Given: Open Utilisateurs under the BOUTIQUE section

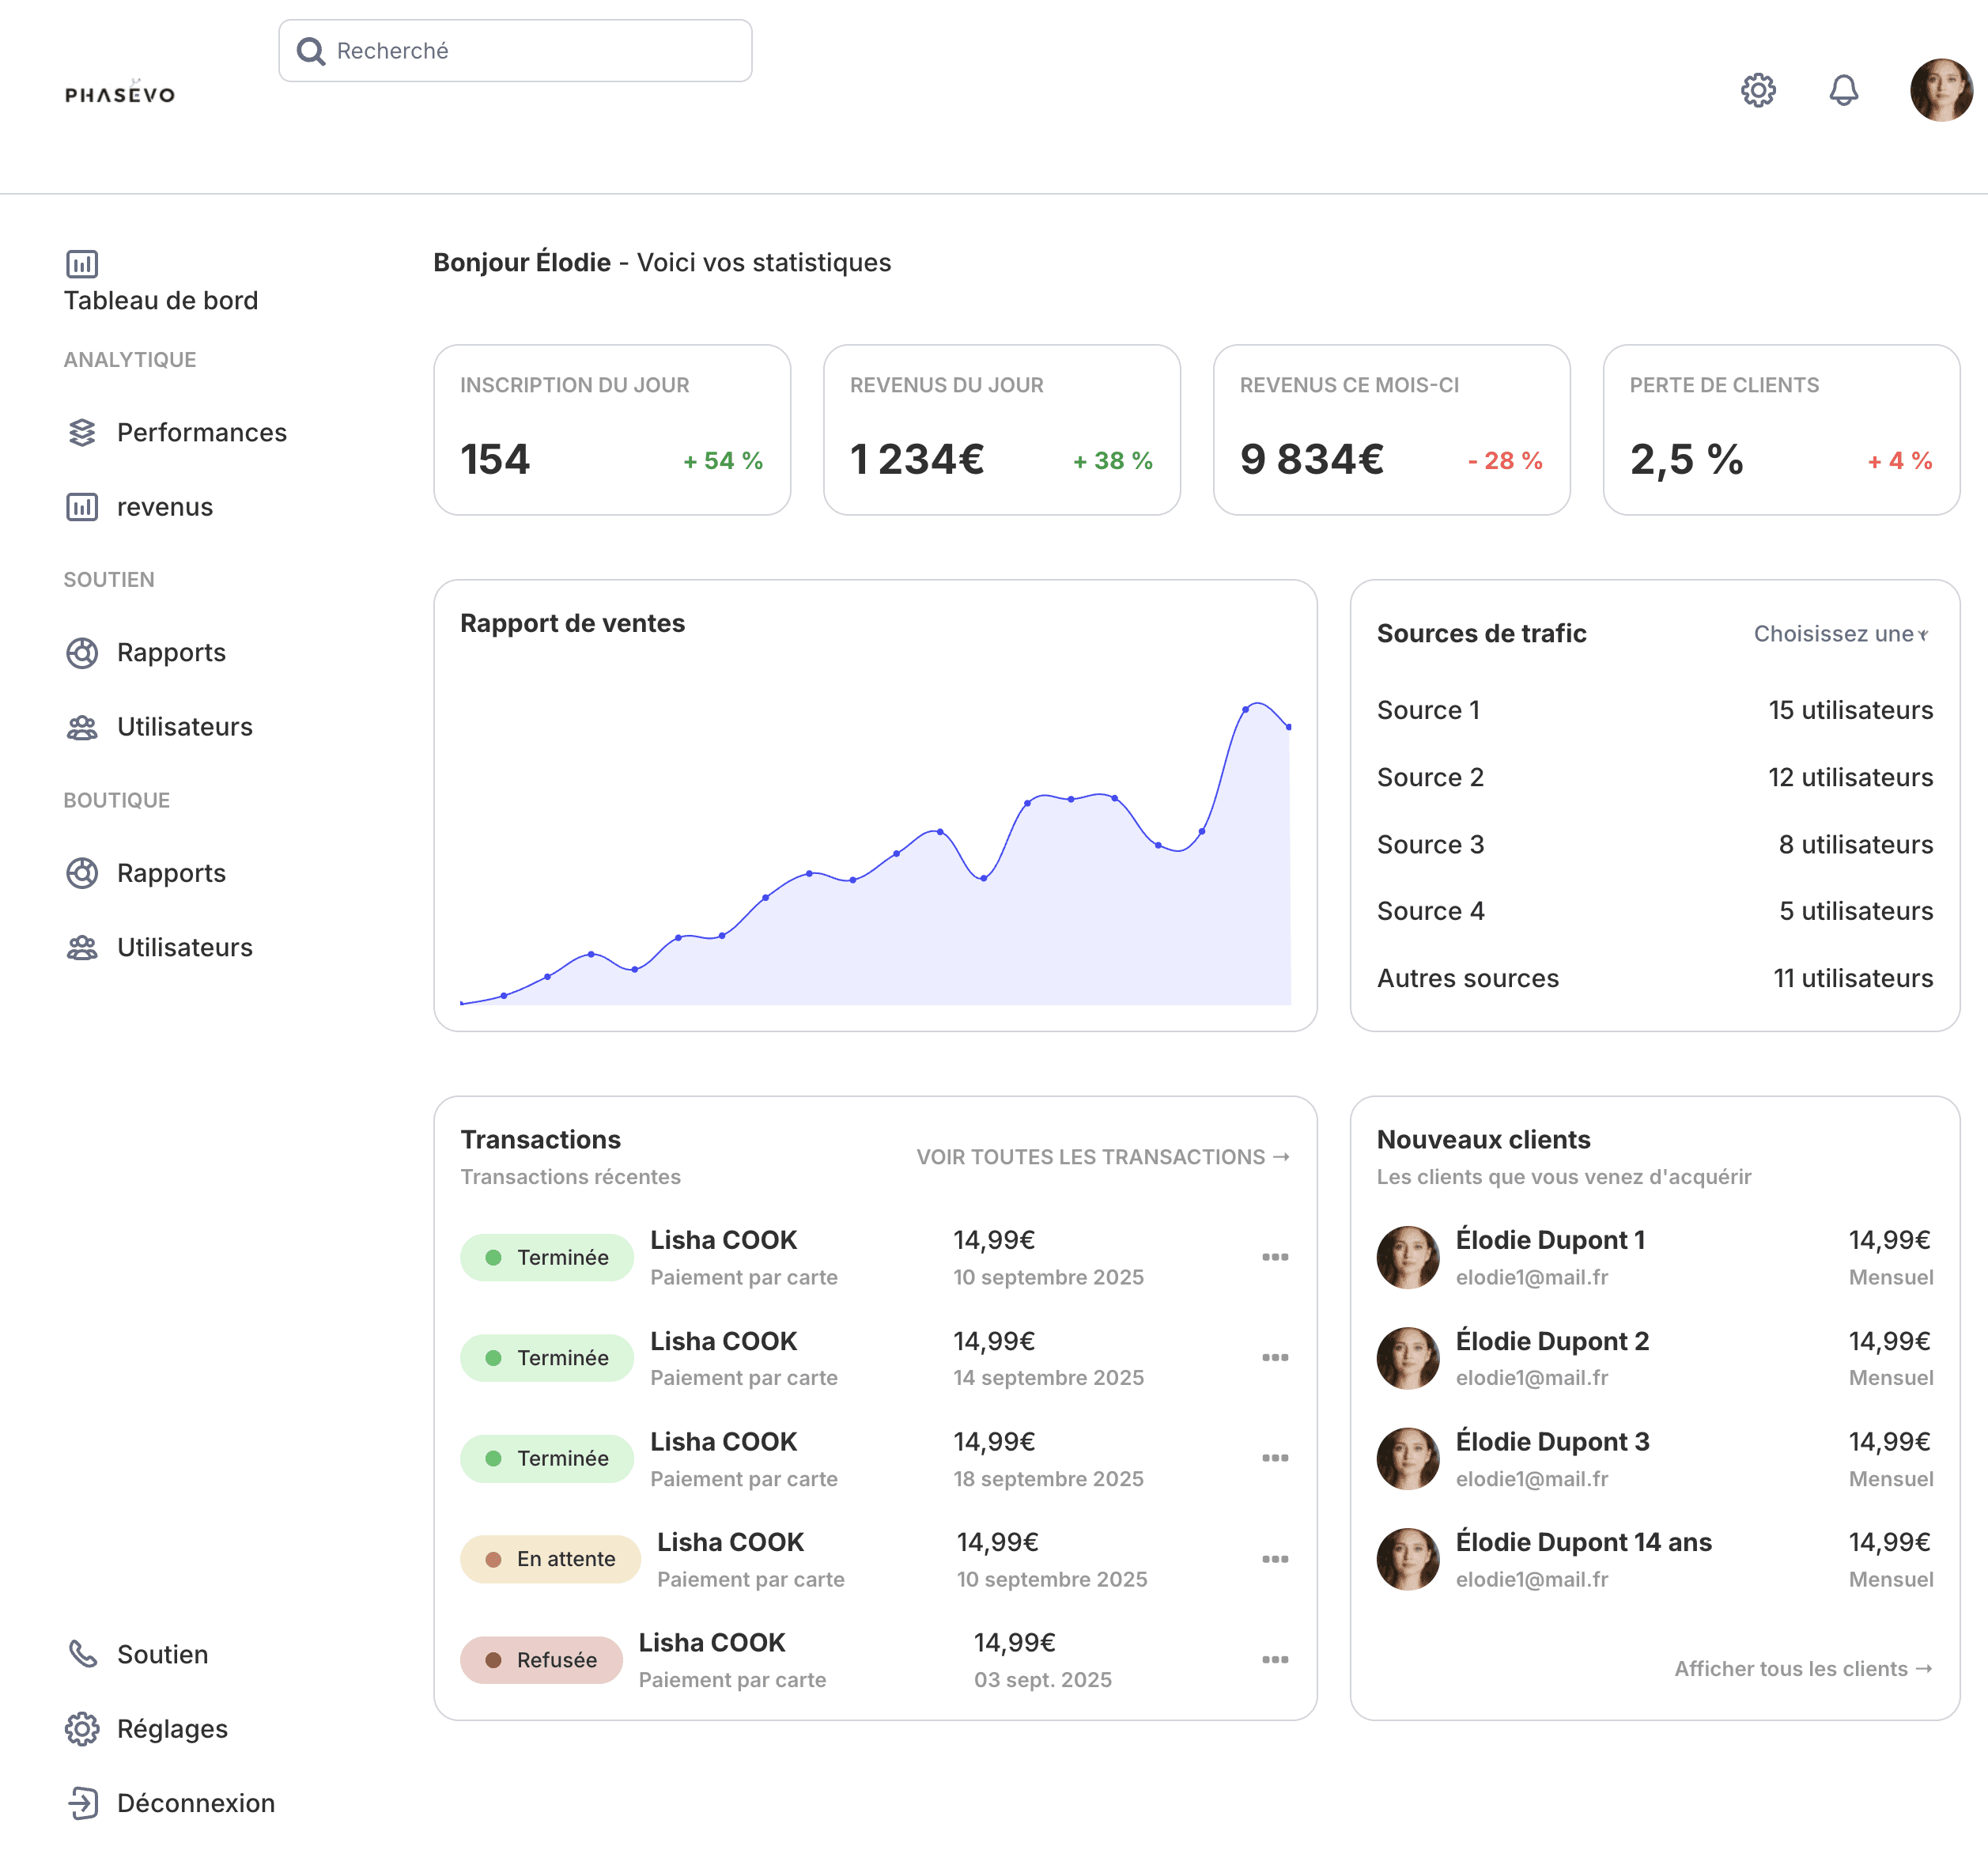Looking at the screenshot, I should (x=184, y=947).
